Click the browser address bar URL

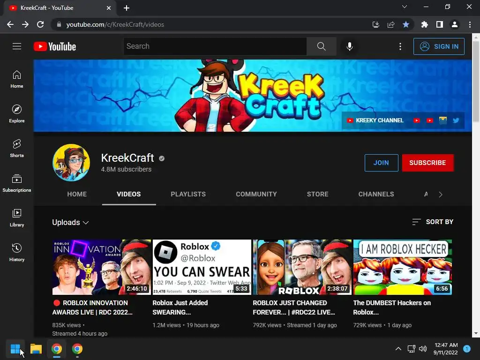click(x=115, y=24)
